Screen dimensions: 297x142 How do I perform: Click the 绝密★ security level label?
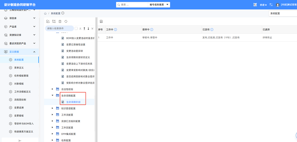[x=263, y=5]
